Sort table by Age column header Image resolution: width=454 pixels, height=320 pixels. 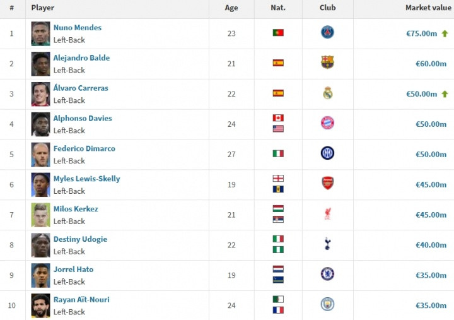click(231, 8)
